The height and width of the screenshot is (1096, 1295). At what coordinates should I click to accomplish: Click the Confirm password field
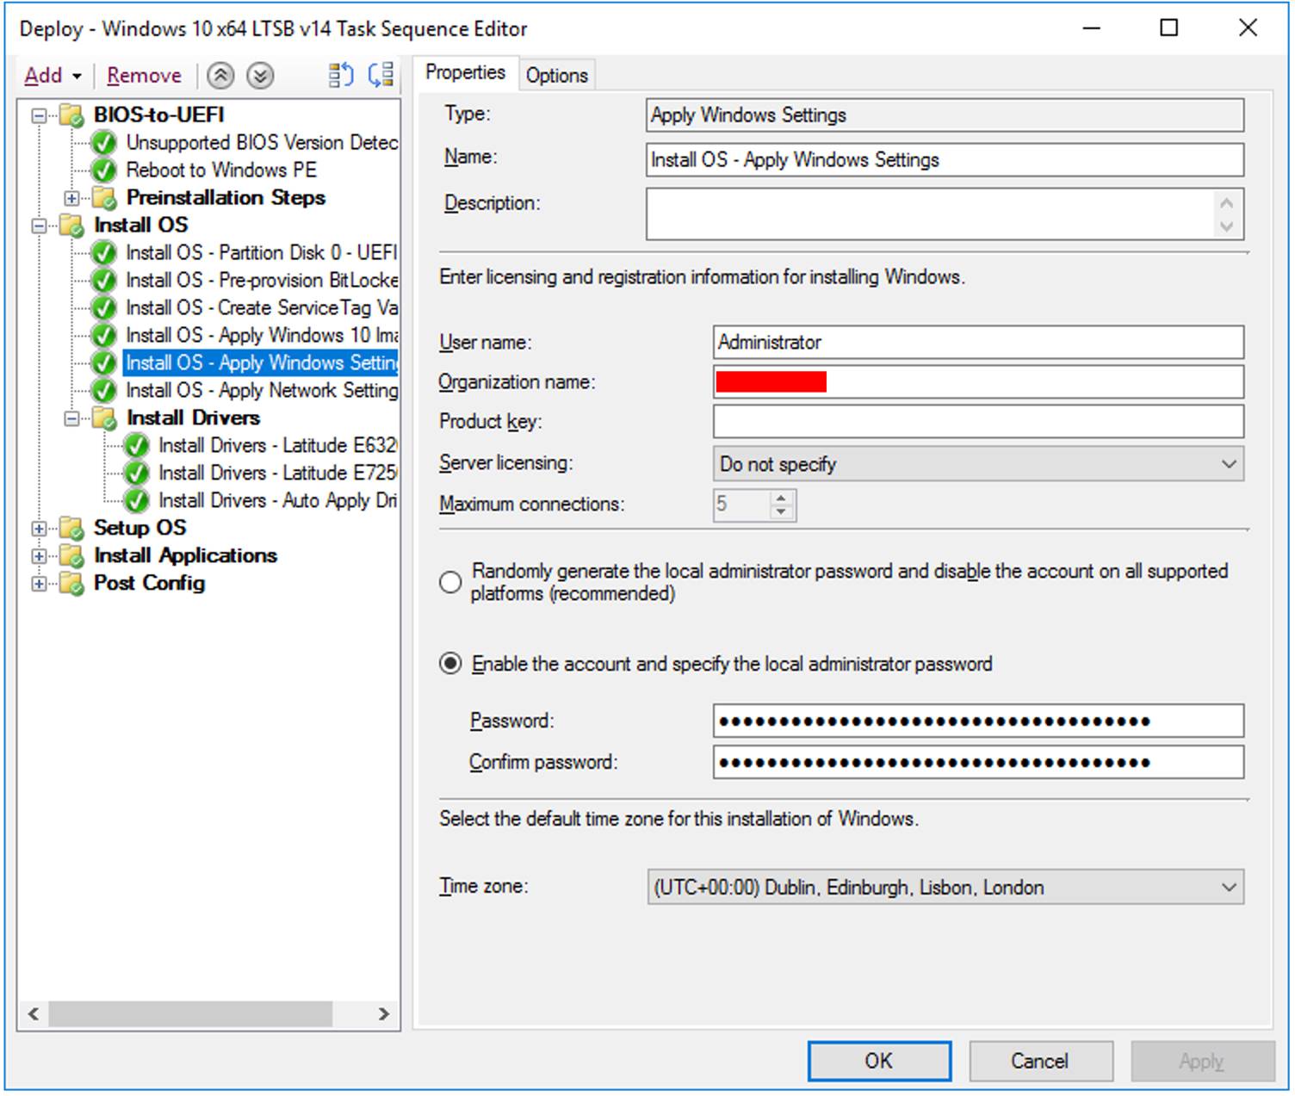pyautogui.click(x=978, y=762)
